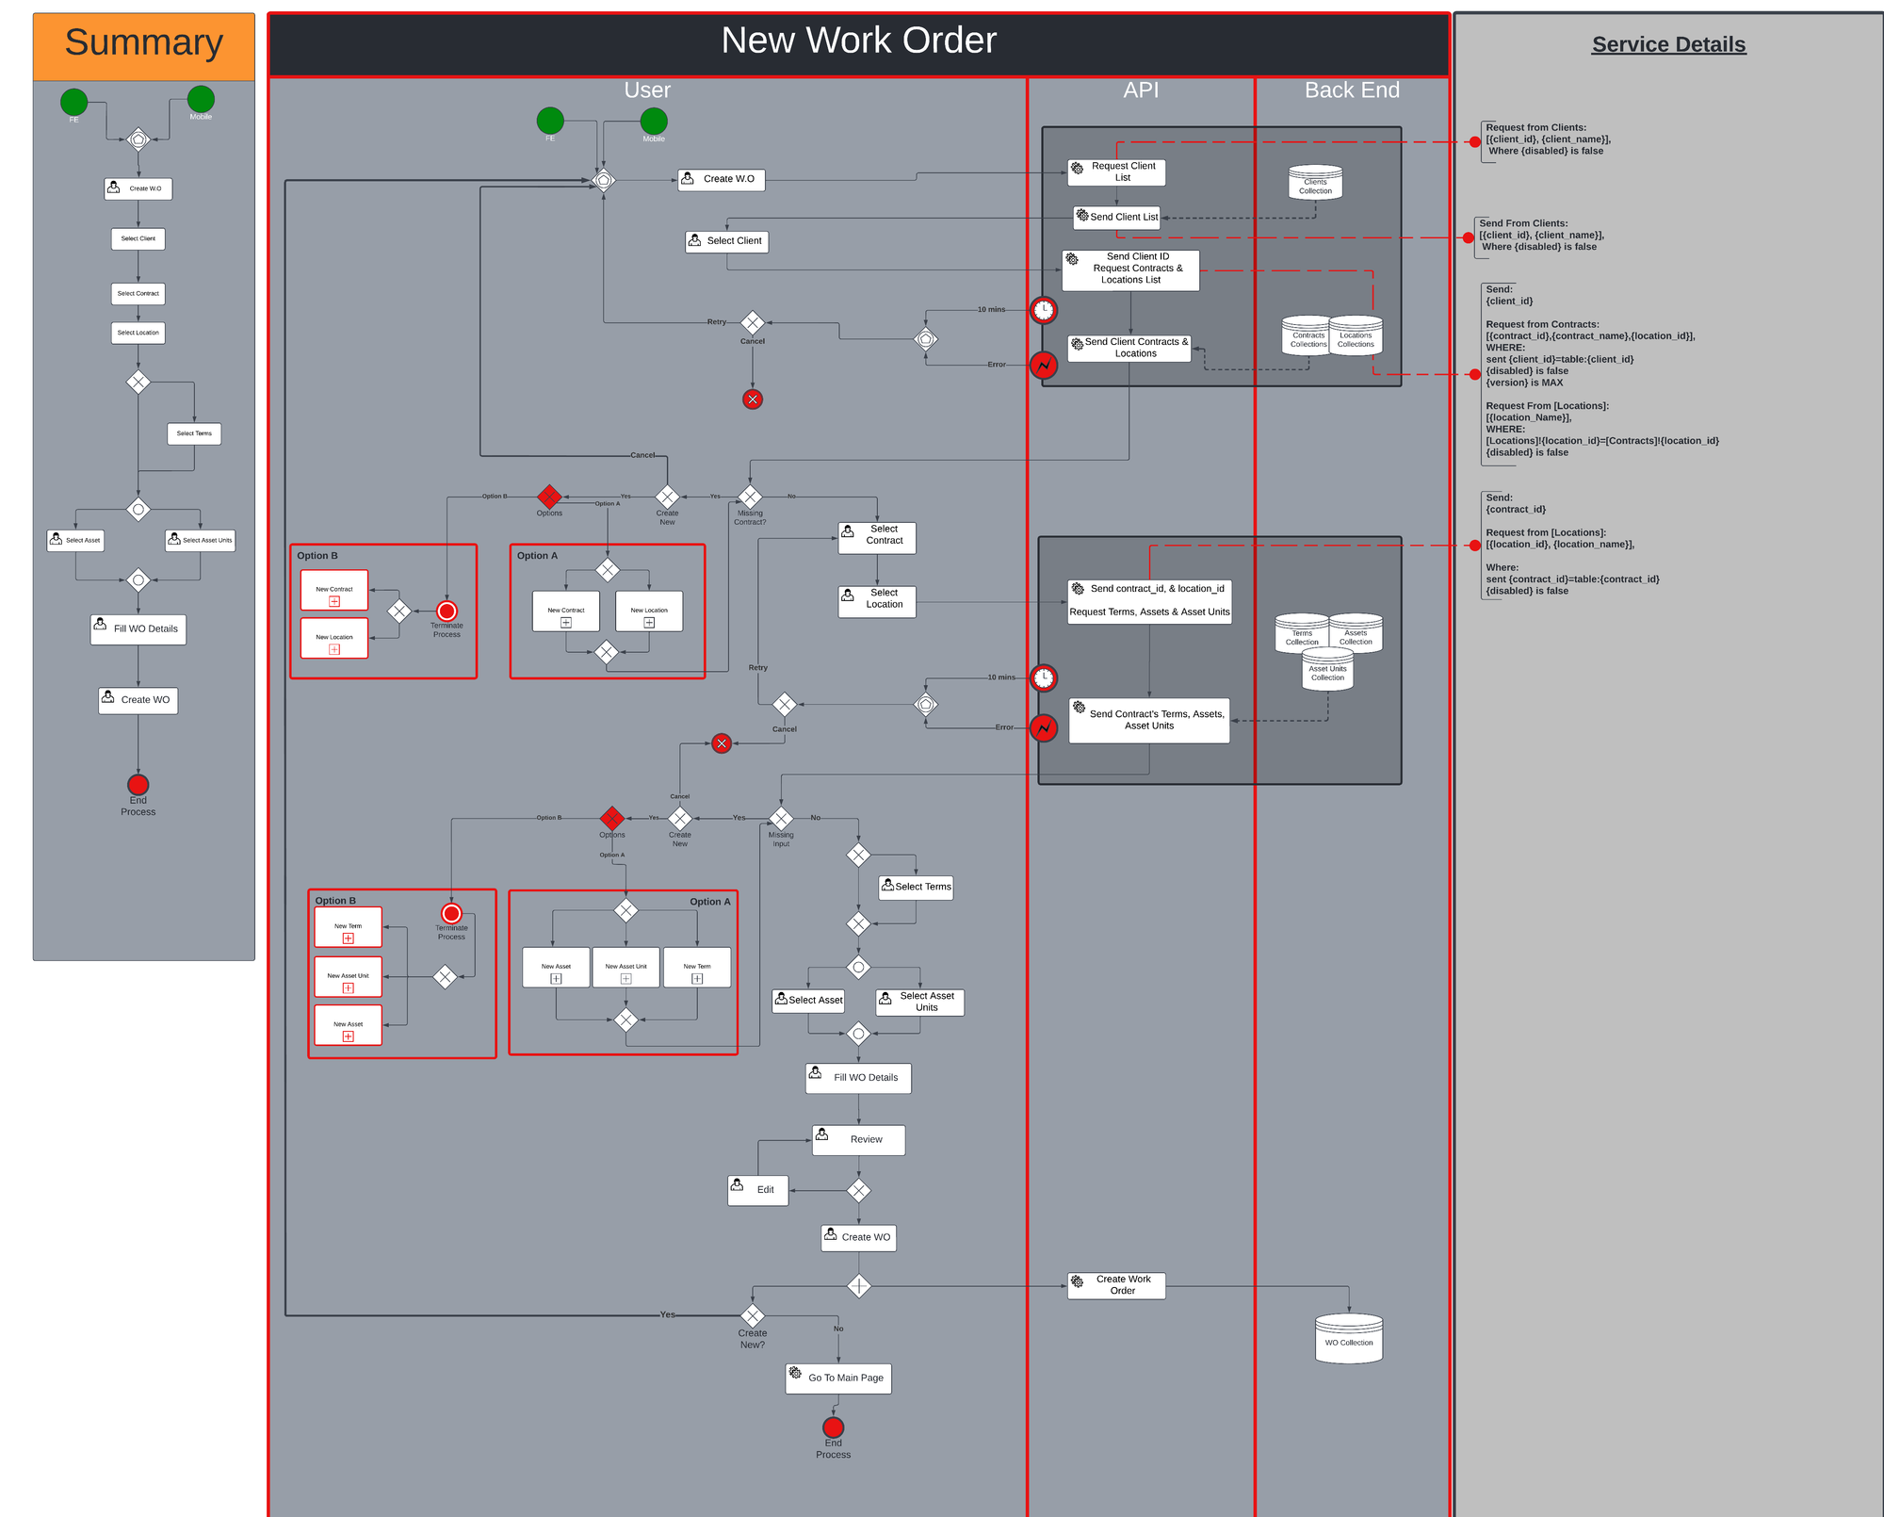Click the gear icon on Request Client List
The image size is (1884, 1517).
point(1077,167)
